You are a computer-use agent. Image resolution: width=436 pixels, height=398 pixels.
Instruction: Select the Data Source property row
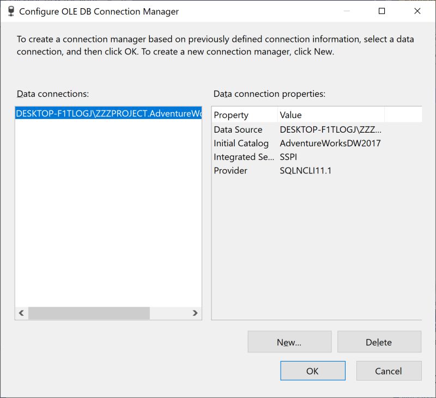245,129
